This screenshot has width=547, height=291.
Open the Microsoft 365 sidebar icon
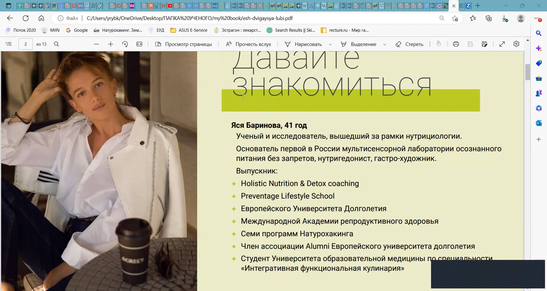(x=538, y=108)
